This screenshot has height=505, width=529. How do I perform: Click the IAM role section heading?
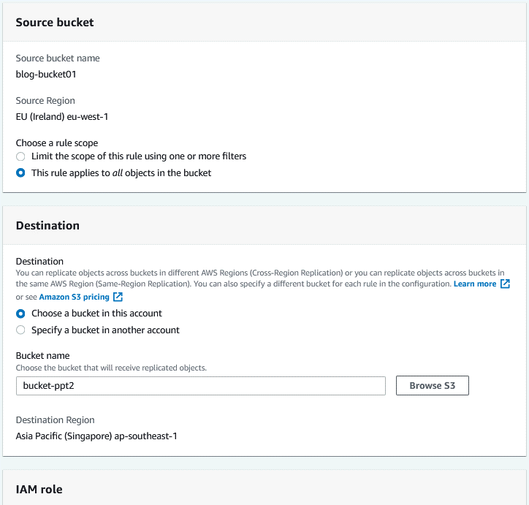coord(39,489)
